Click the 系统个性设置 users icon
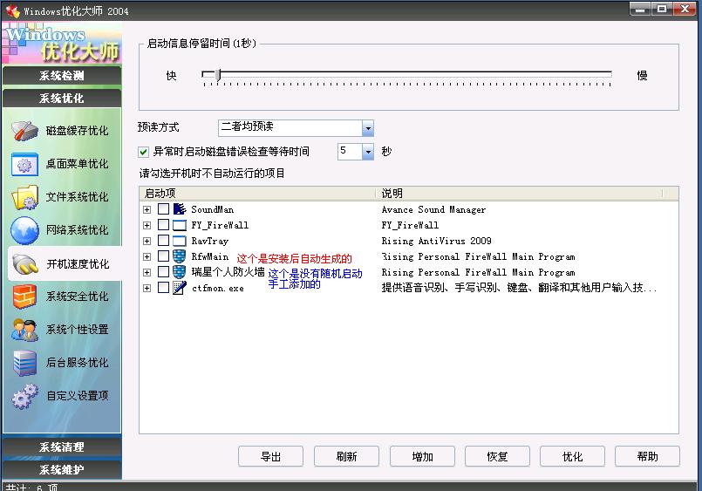702x491 pixels. click(24, 330)
